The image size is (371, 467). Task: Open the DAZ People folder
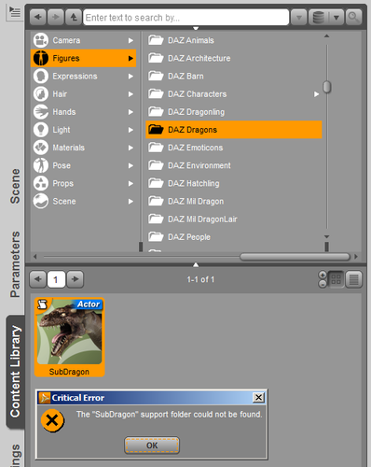[234, 237]
